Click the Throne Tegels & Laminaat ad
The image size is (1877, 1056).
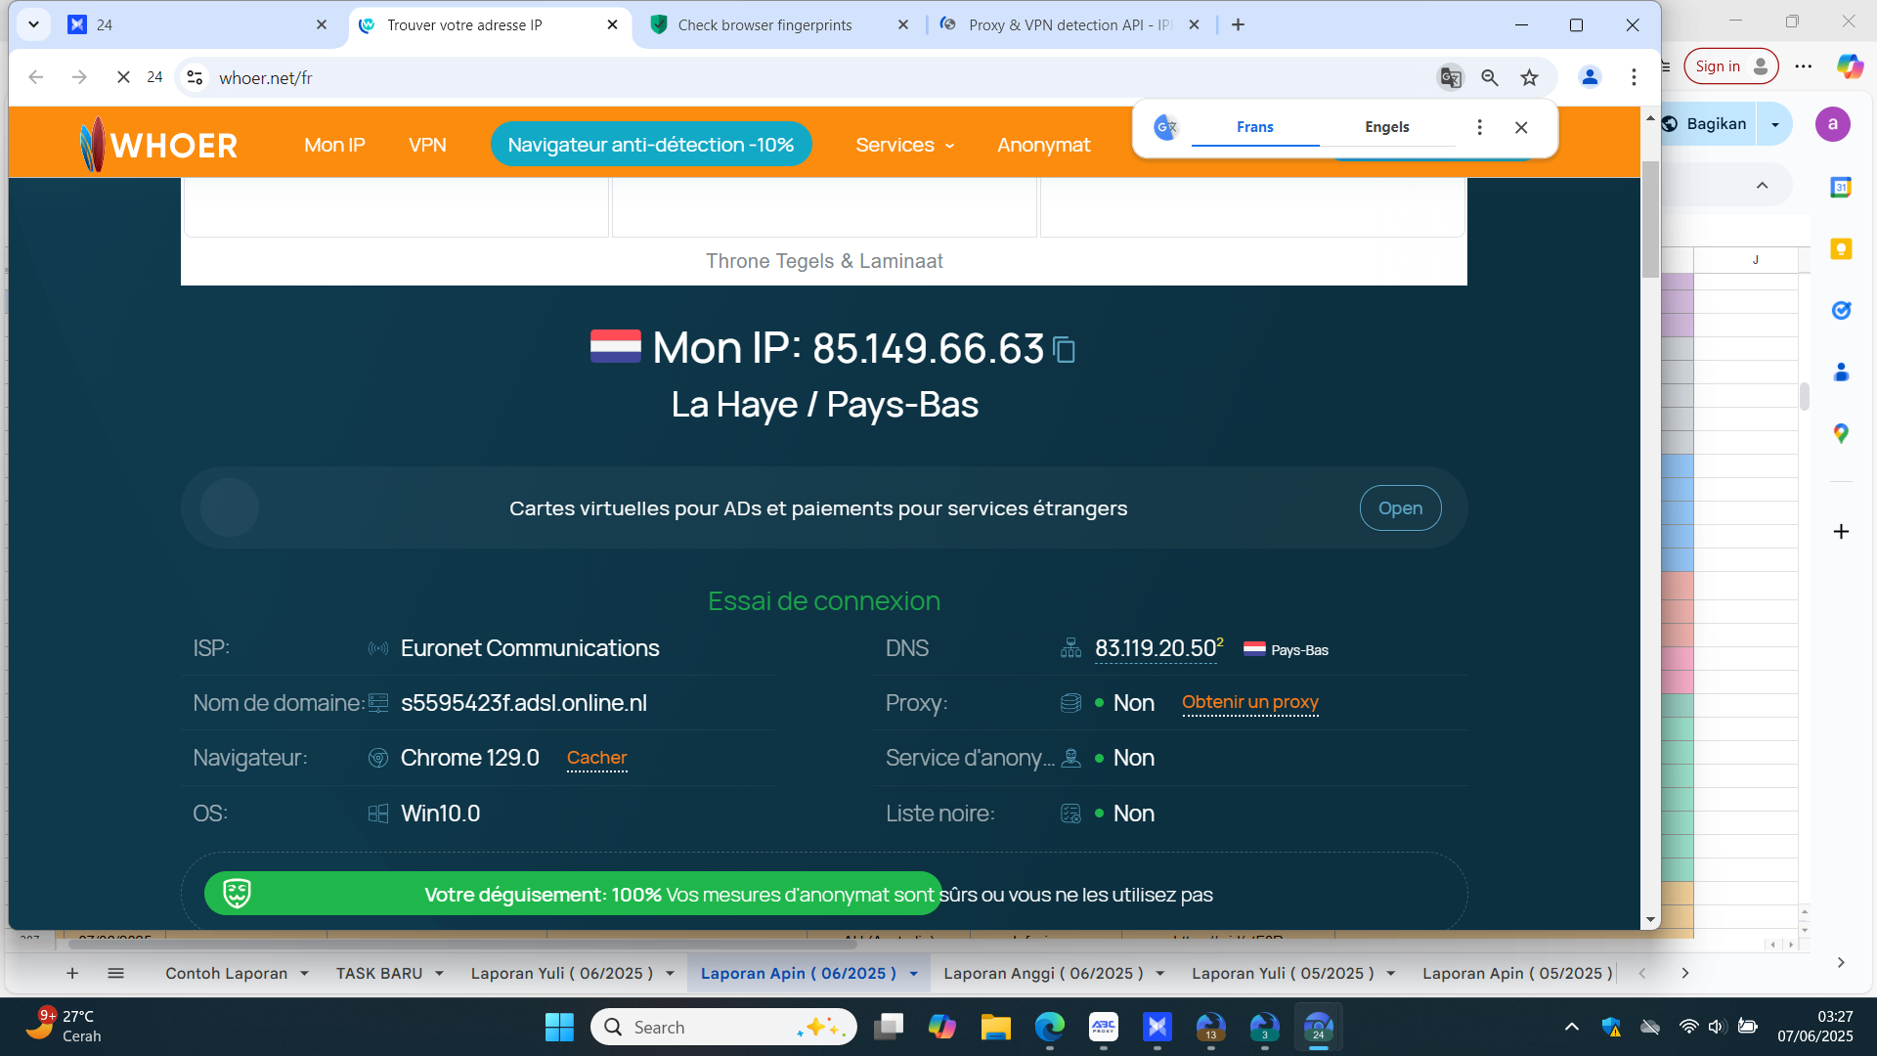pos(824,261)
